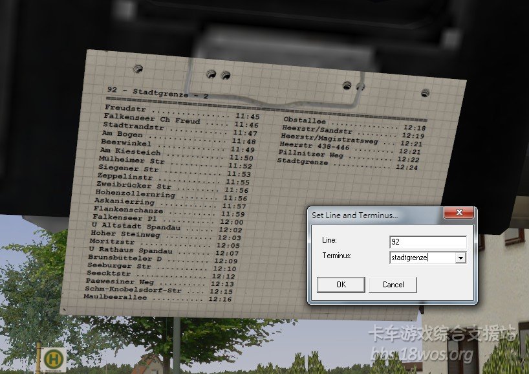Click the 12:16 time for Maulbeerallee
The width and height of the screenshot is (529, 374).
220,299
